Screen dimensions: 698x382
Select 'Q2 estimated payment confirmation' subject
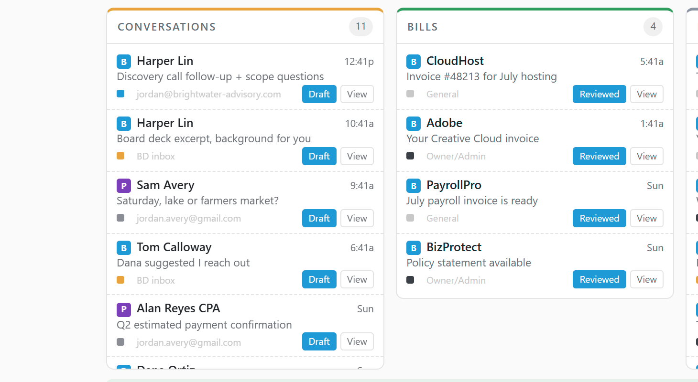tap(204, 325)
